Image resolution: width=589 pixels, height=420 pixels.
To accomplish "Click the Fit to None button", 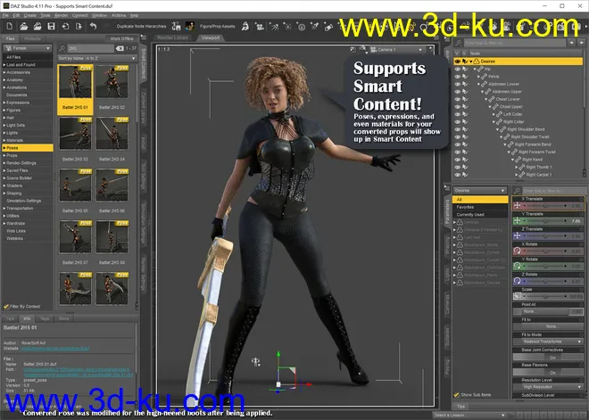I will (x=552, y=326).
